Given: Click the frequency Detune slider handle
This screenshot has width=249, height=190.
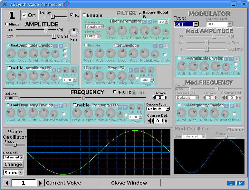Looking at the screenshot, I should click(x=83, y=98).
